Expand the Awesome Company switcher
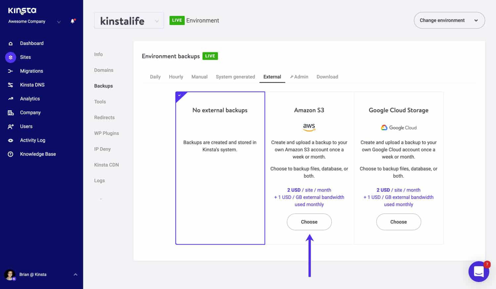 (x=59, y=22)
